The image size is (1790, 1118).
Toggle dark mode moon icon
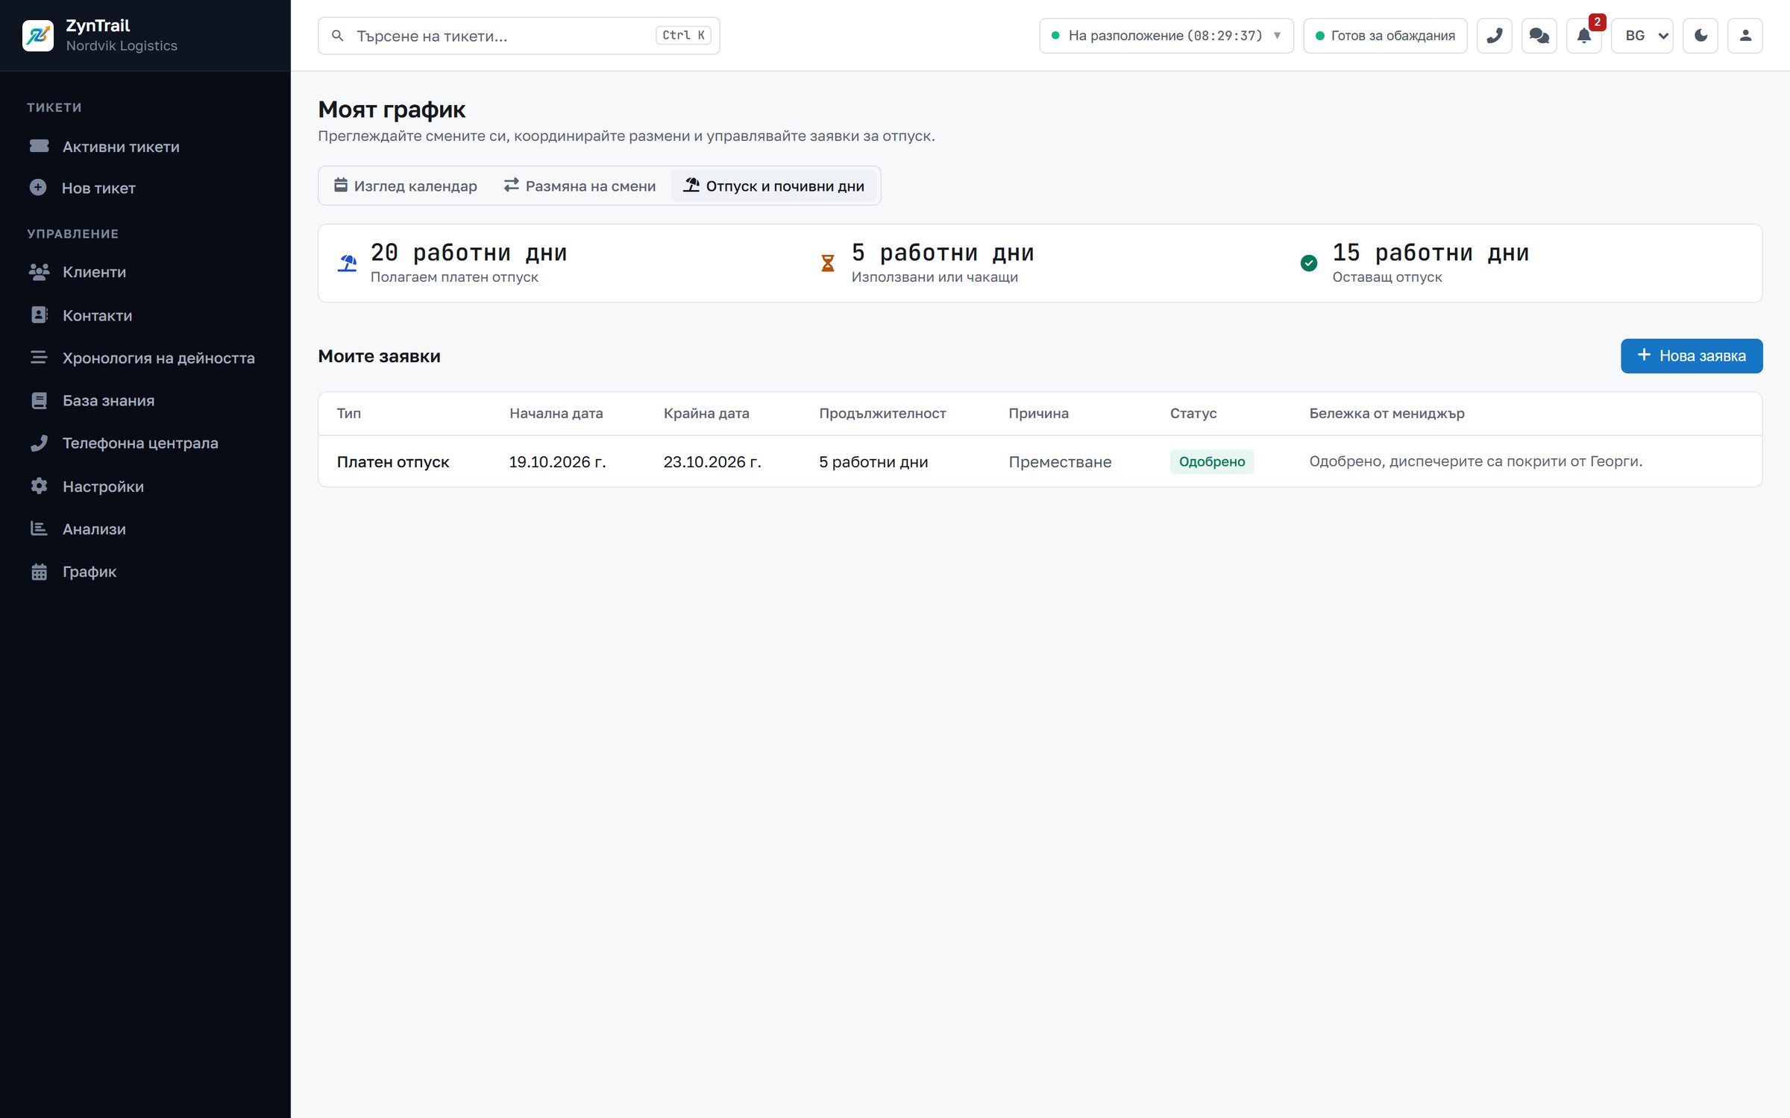coord(1700,36)
